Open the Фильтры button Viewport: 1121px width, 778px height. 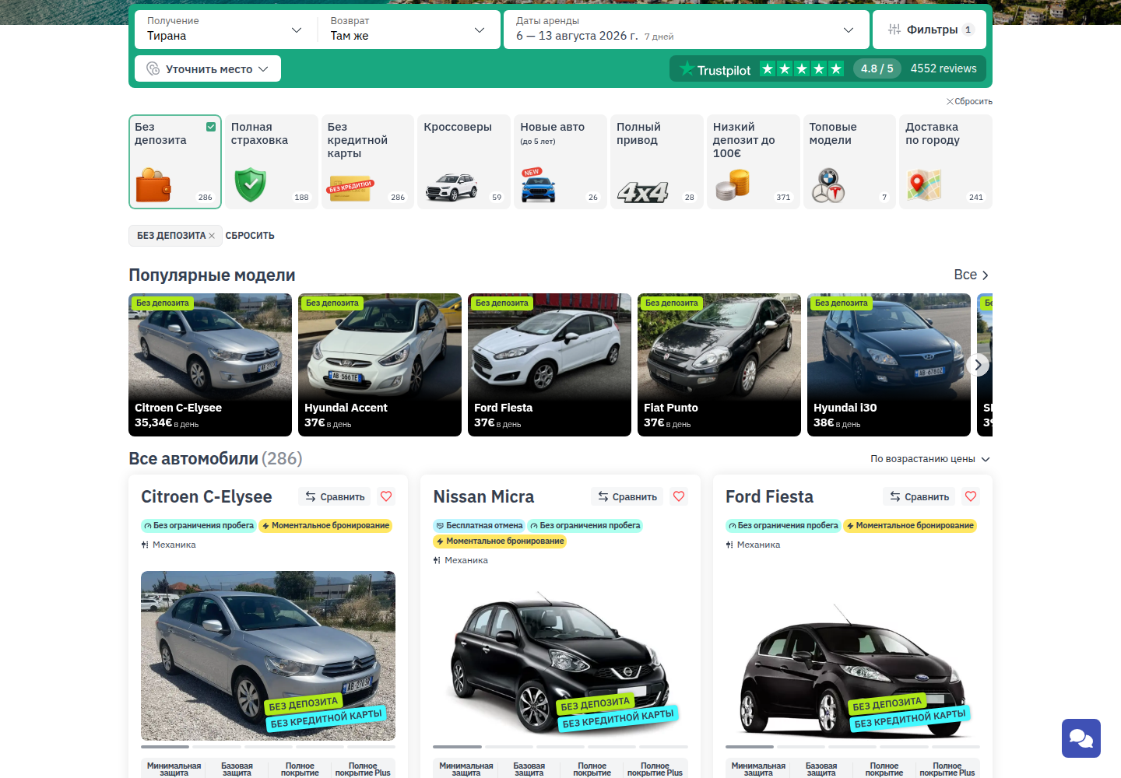[x=929, y=30]
